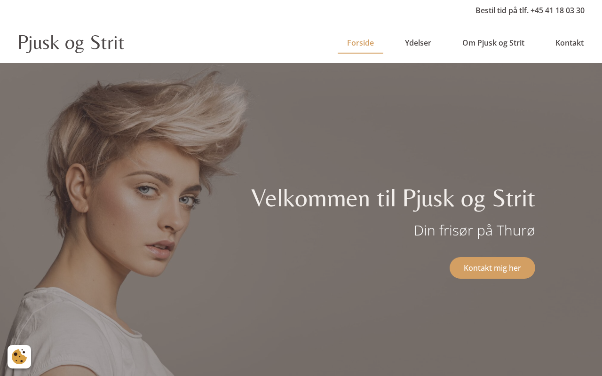This screenshot has width=602, height=376.
Task: Open the Om Pjusk og Strit page
Action: point(493,43)
